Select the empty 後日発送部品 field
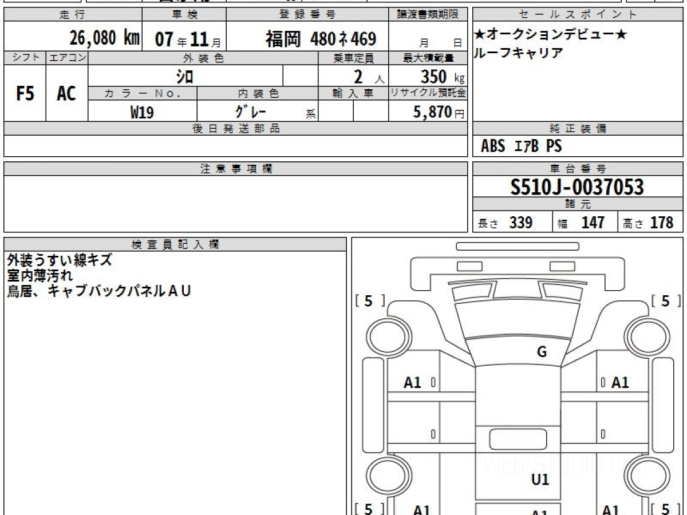 [236, 146]
